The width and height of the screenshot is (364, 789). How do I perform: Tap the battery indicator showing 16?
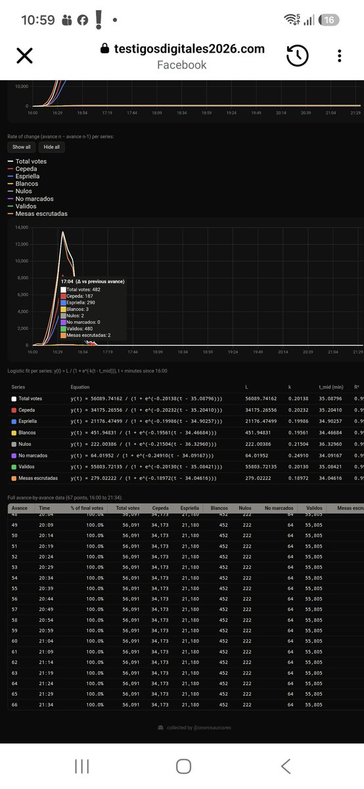329,20
